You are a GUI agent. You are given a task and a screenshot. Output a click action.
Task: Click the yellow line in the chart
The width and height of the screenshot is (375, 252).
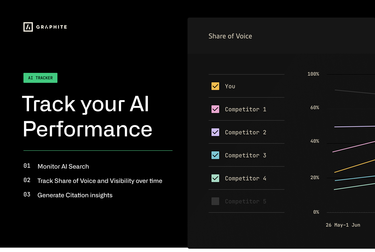(x=354, y=166)
